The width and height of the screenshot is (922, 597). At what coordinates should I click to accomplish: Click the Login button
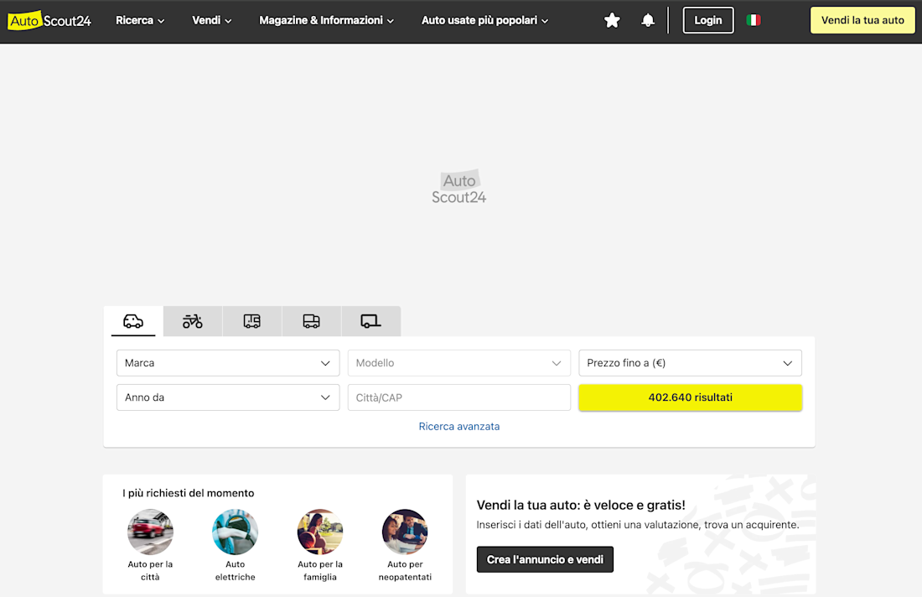(x=708, y=20)
